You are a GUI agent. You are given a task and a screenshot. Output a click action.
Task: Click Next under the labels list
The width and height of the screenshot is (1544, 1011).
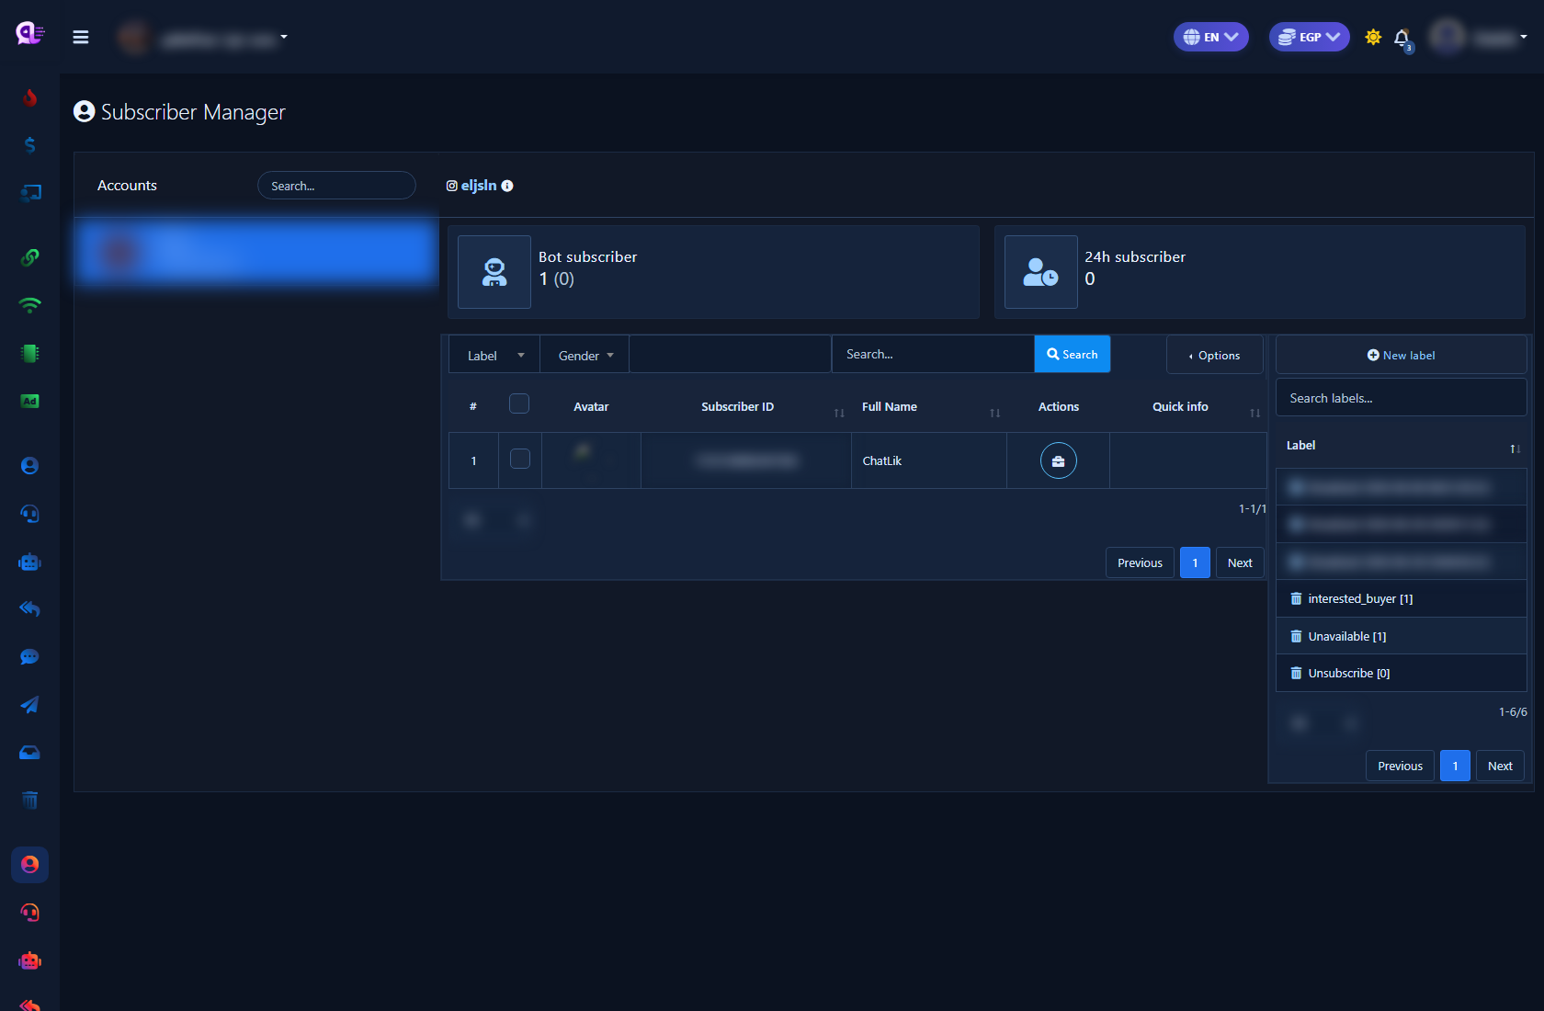pyautogui.click(x=1500, y=766)
